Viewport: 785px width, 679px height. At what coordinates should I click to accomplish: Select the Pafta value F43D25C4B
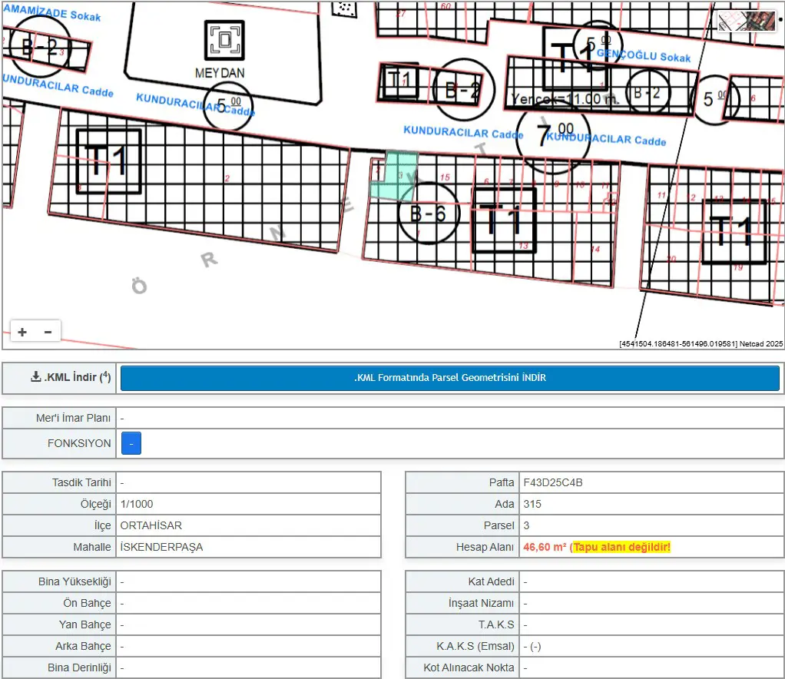[x=553, y=482]
